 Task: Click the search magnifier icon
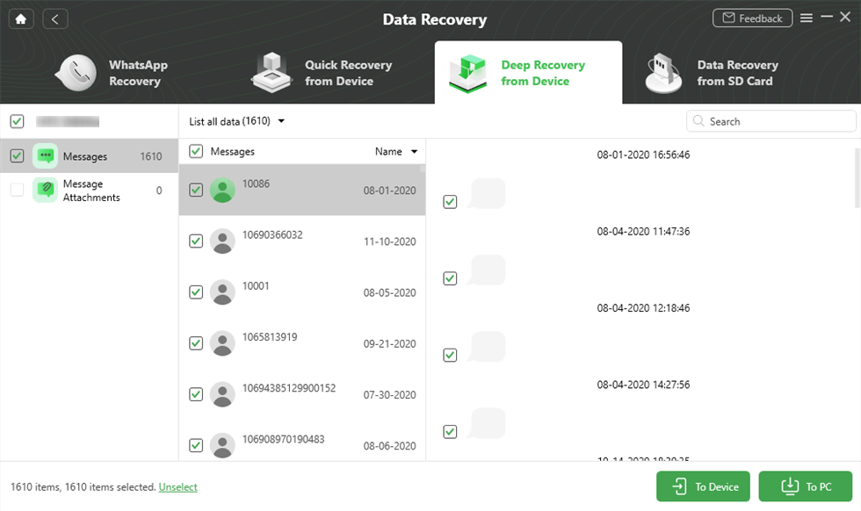tap(698, 120)
